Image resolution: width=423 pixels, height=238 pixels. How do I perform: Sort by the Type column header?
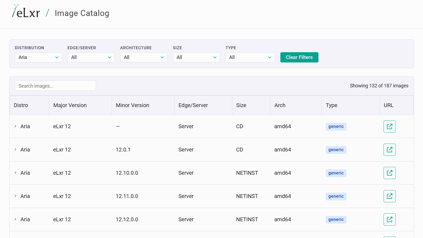[x=351, y=105]
